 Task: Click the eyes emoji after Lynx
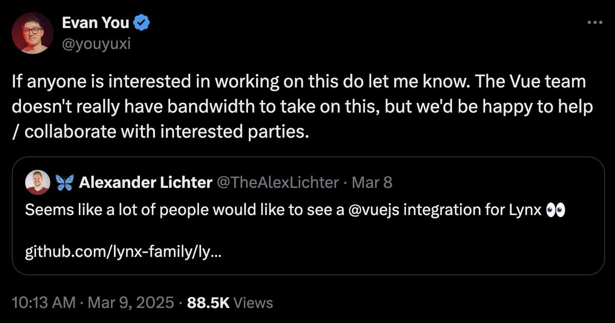pyautogui.click(x=556, y=210)
